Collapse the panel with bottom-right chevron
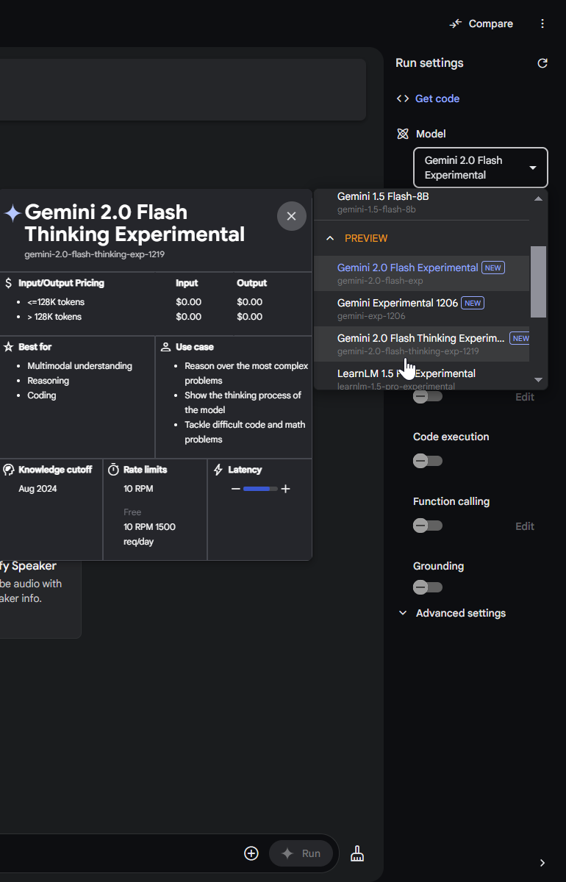The image size is (566, 882). (542, 863)
